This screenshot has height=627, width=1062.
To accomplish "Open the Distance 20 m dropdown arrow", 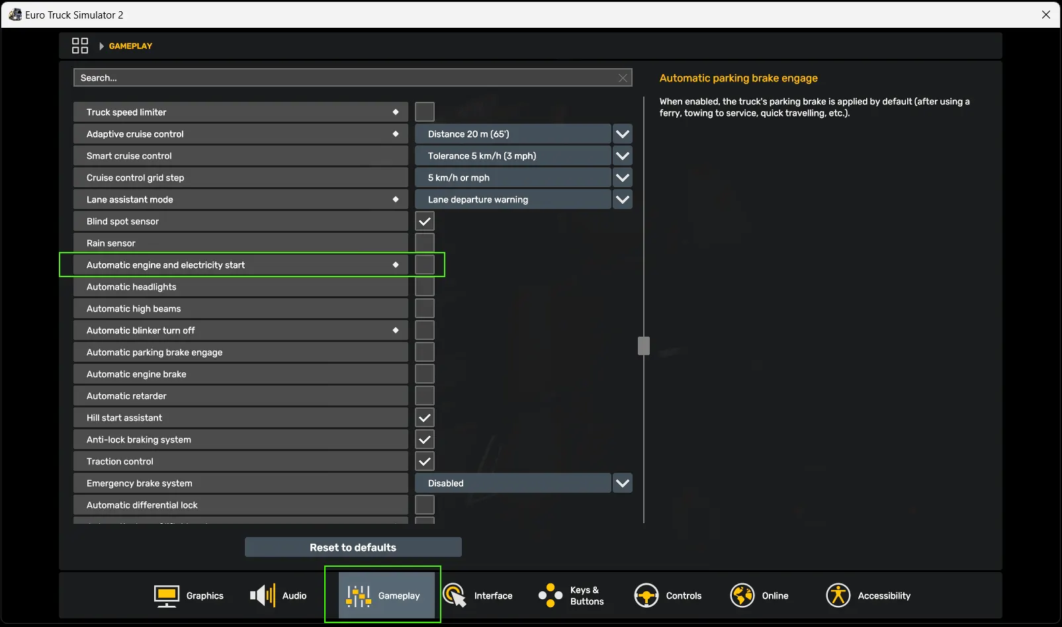I will coord(623,134).
